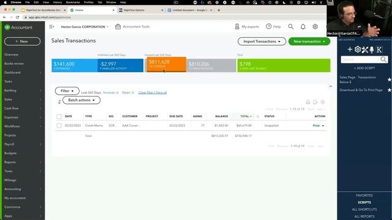Click the QuickBooks Accountant logo
The width and height of the screenshot is (392, 220).
(x=19, y=28)
